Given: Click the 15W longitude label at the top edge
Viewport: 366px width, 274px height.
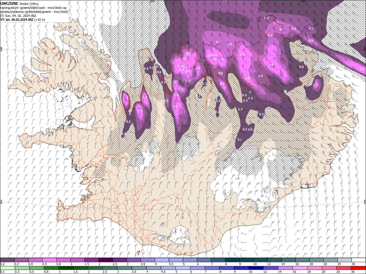Looking at the screenshot, I should click(303, 1).
